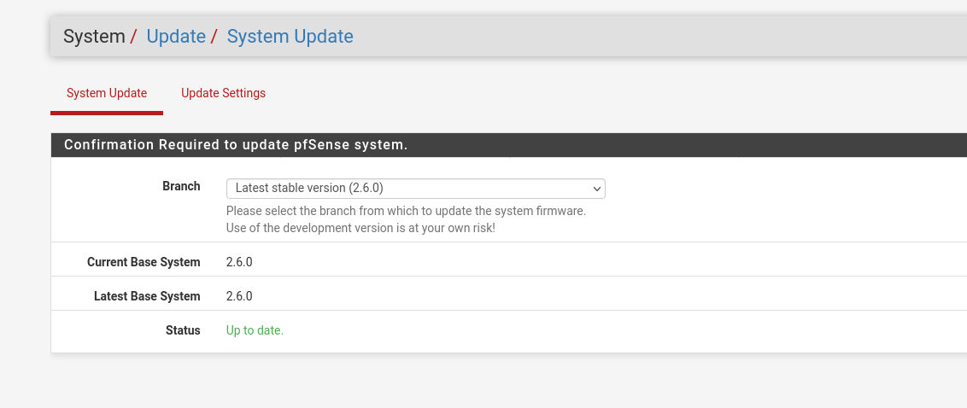Click the red slash after Update breadcrumb
This screenshot has height=408, width=967.
pyautogui.click(x=214, y=37)
